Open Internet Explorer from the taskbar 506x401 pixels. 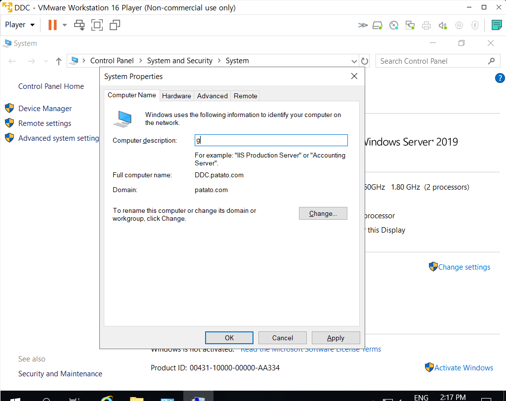point(107,398)
